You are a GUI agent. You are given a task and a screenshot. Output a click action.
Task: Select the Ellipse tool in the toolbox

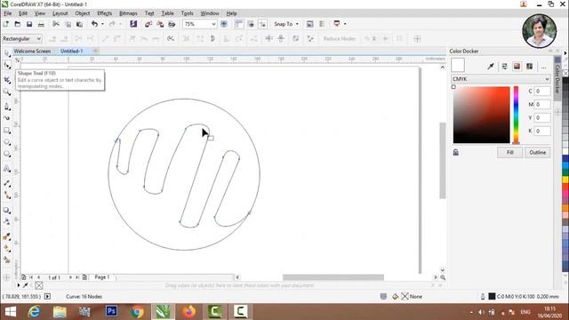(7, 142)
